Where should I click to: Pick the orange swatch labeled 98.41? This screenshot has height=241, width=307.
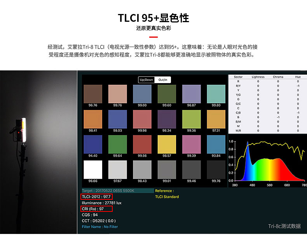(93, 119)
